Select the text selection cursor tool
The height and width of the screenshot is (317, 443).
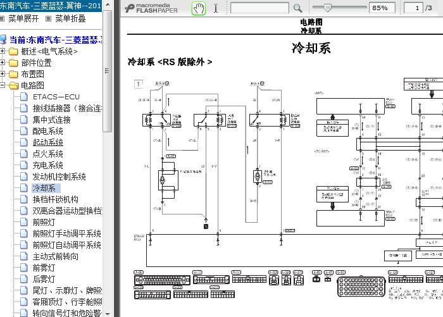[216, 8]
